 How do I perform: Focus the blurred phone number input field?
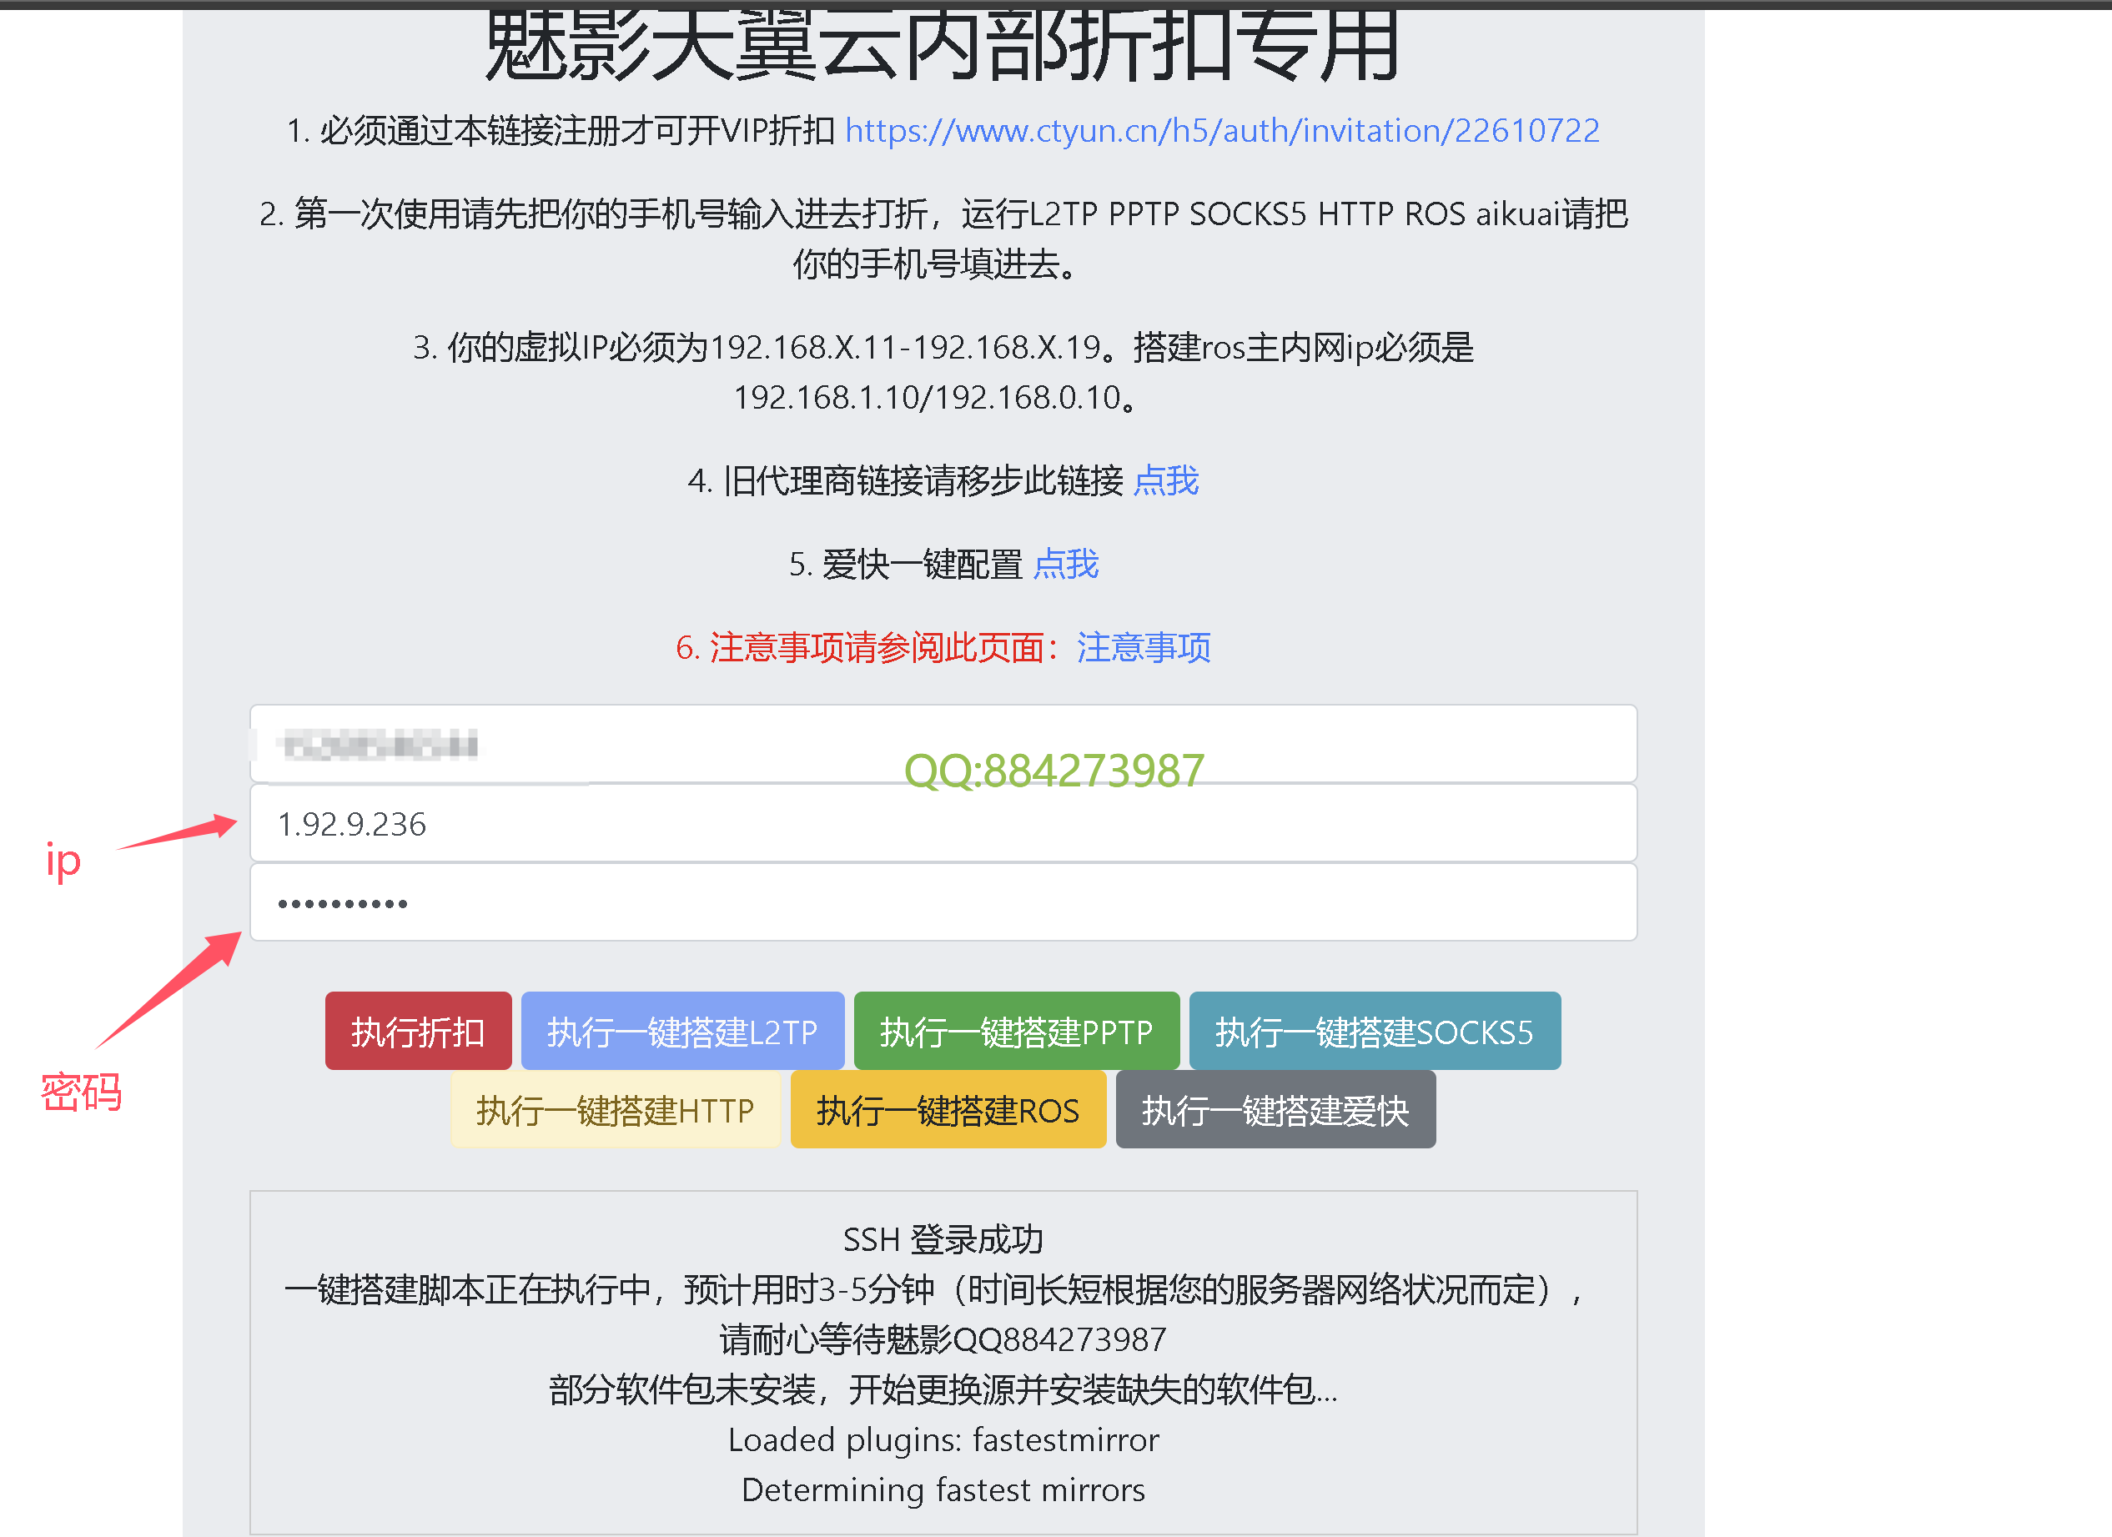click(943, 744)
